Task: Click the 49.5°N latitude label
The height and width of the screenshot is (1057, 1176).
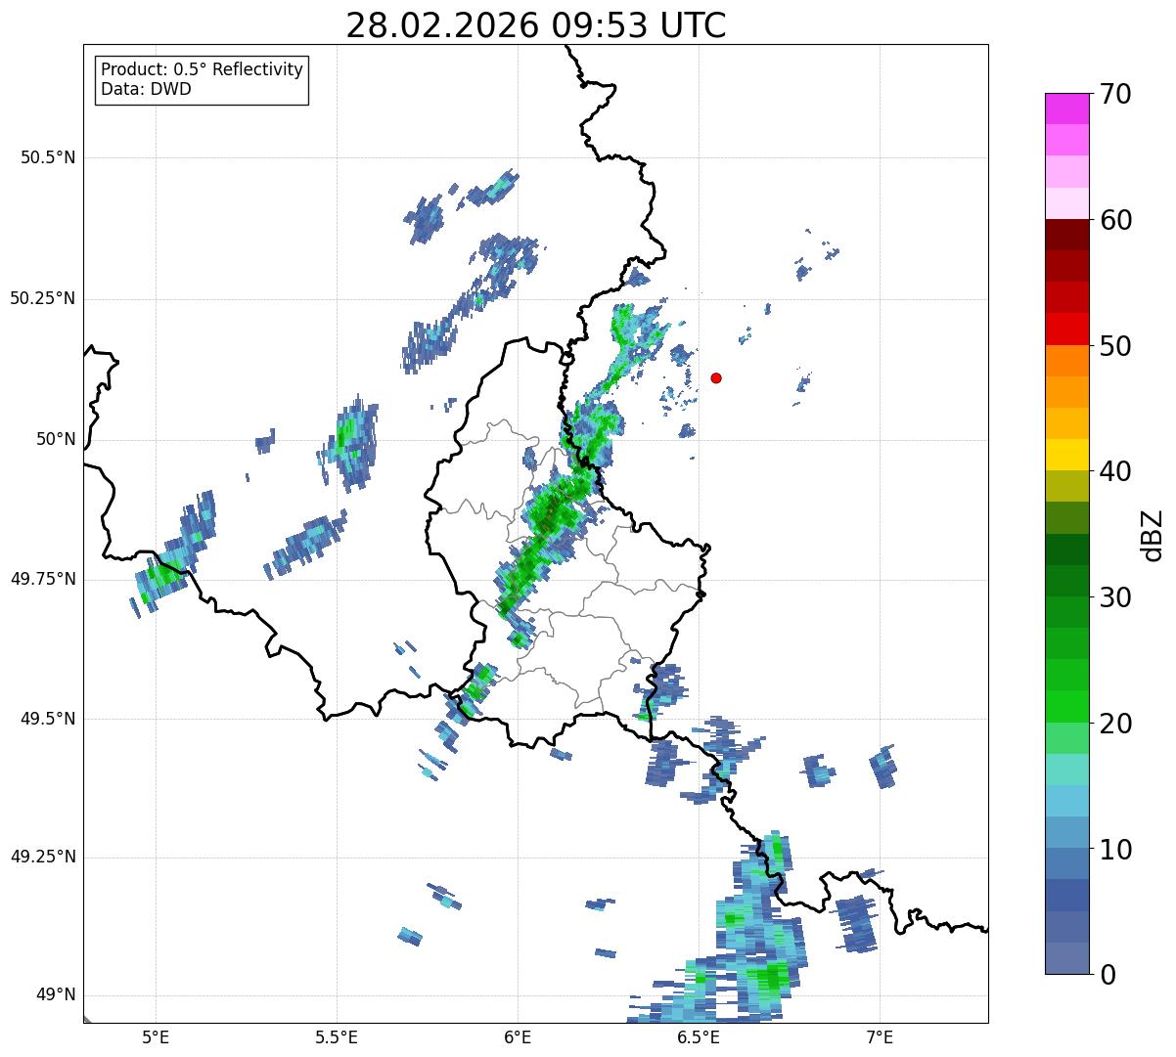Action: point(48,719)
